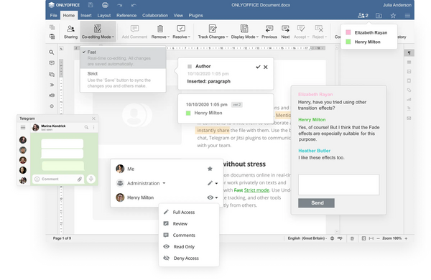Click green swatch in version history card
This screenshot has width=431, height=280.
coord(188,113)
